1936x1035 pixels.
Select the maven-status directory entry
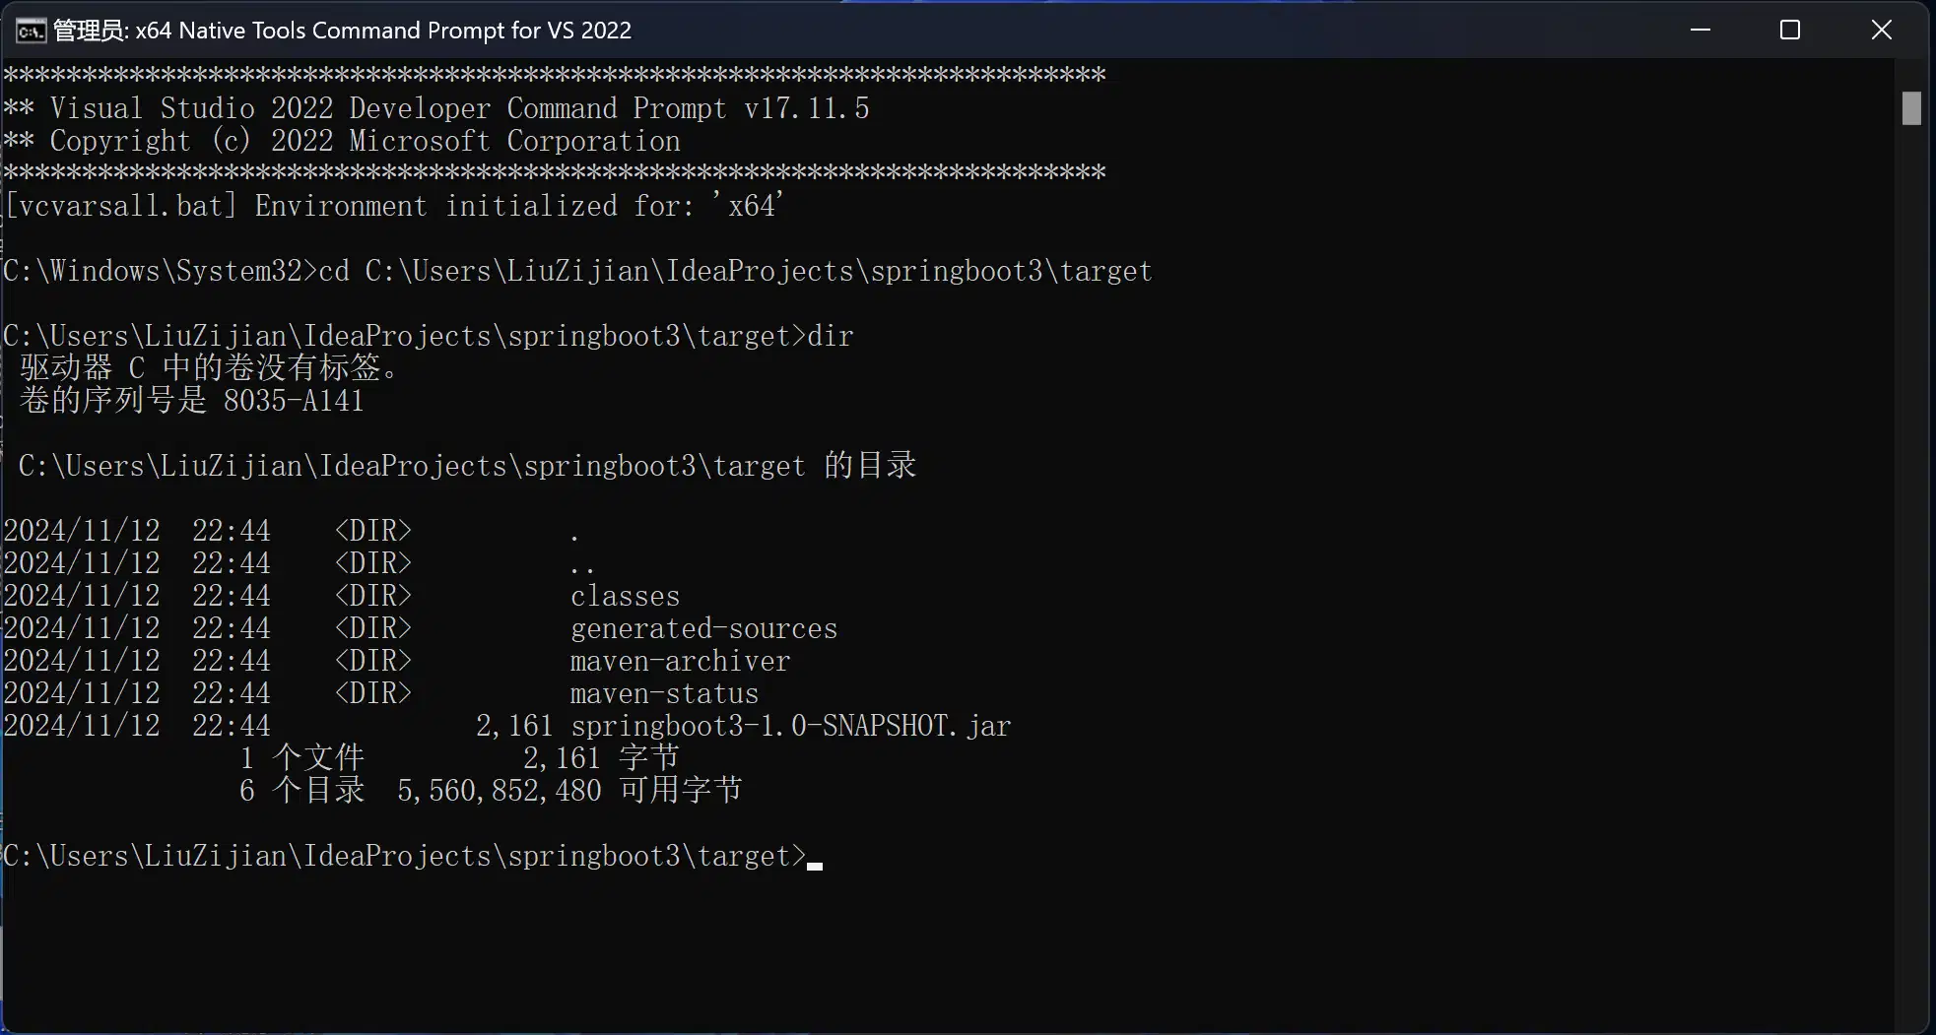[663, 693]
